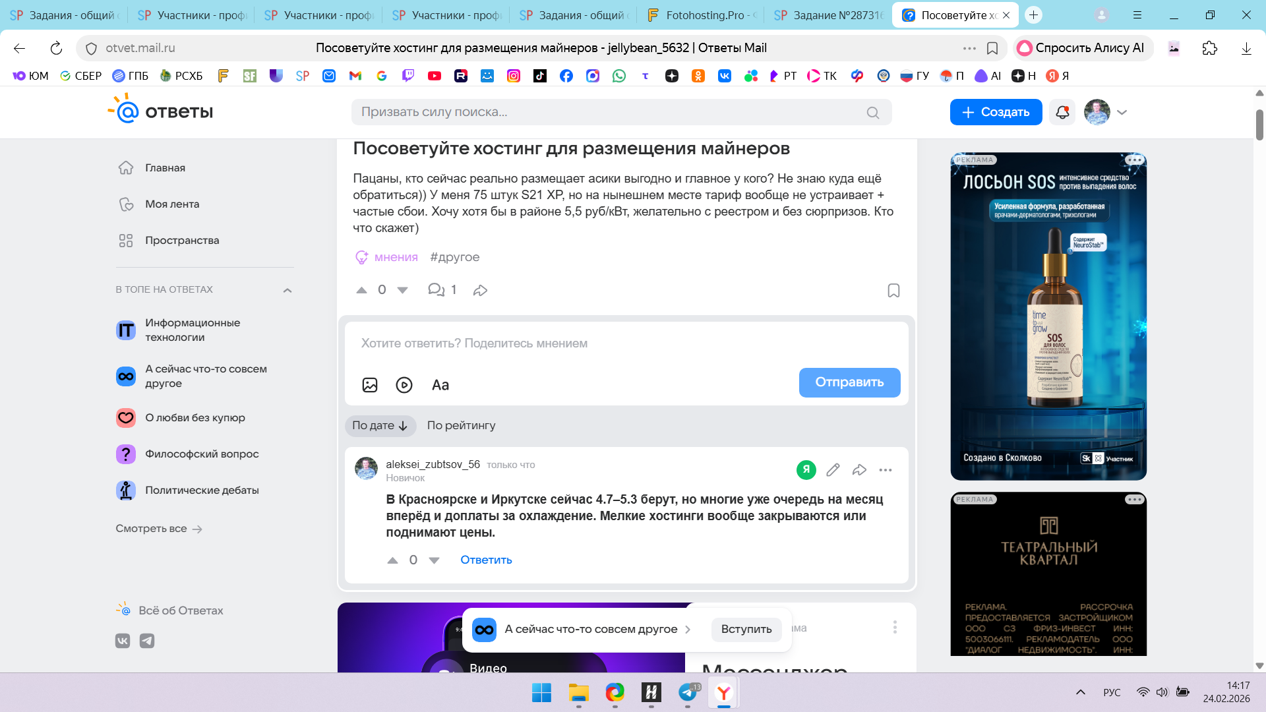Sort answers 'По рейтингу'
The width and height of the screenshot is (1266, 712).
(461, 425)
